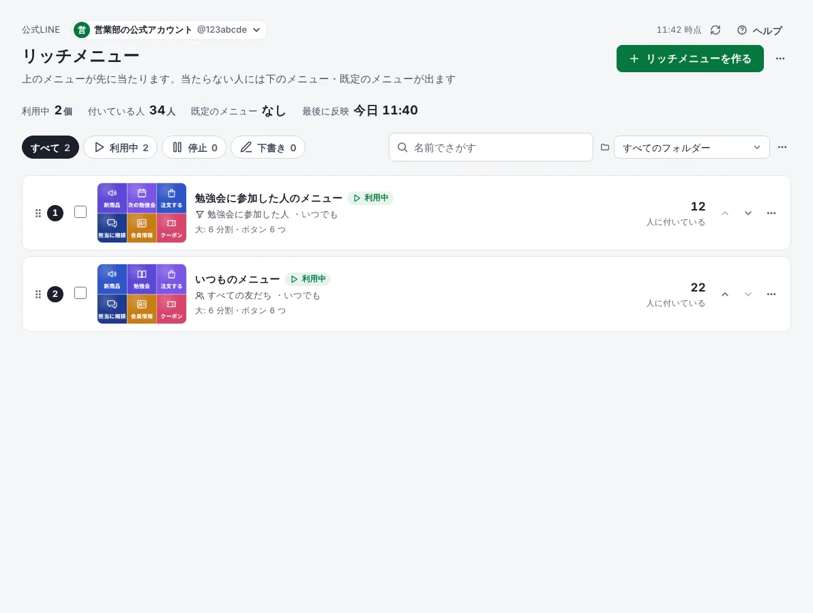This screenshot has height=613, width=813.
Task: Grab the drag handle of 勉強会に参加した人のメニュー
Action: (38, 213)
